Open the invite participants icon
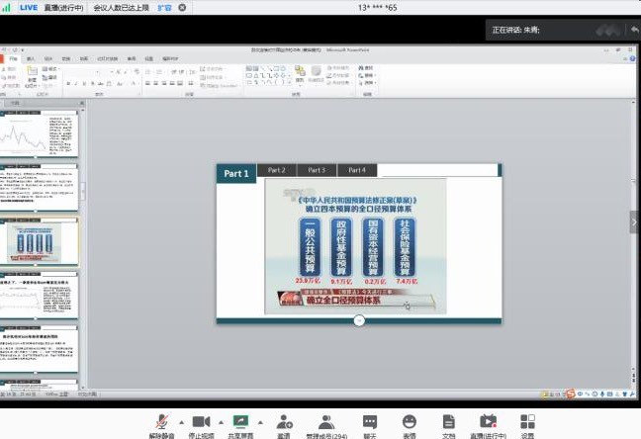The image size is (641, 439). [x=284, y=422]
